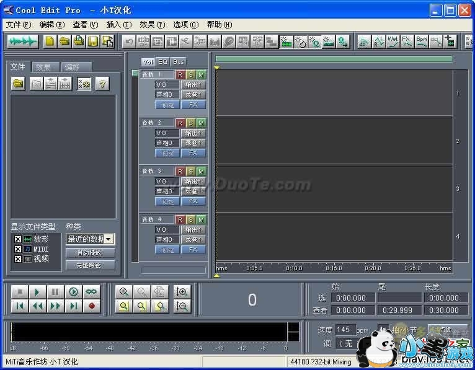
Task: Click the FX toolbar icon
Action: click(x=407, y=42)
